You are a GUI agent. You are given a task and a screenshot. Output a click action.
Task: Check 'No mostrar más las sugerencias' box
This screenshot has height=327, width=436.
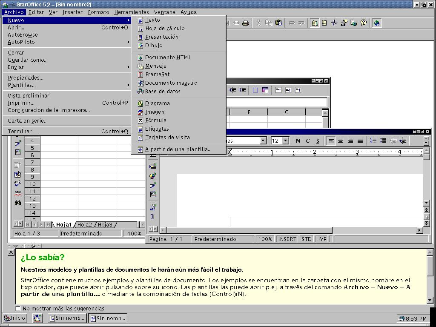click(x=18, y=308)
